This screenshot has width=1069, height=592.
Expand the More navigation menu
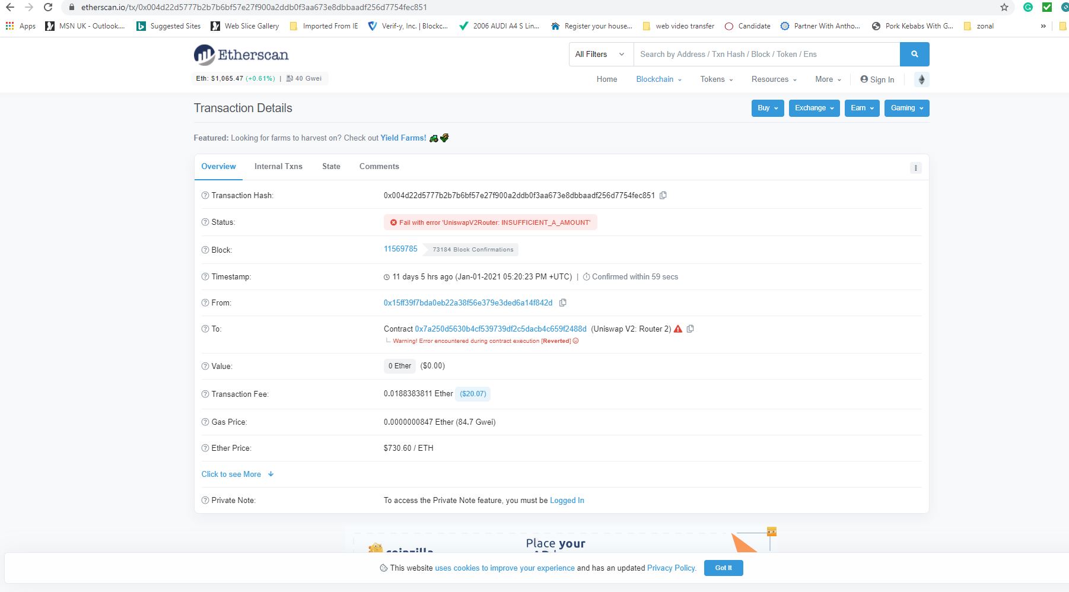point(827,79)
